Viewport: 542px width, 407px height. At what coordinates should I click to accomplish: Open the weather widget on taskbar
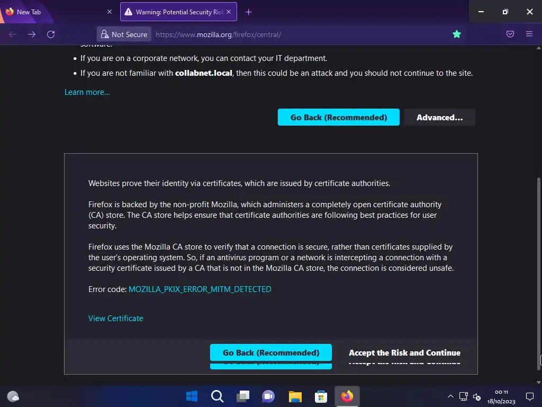[13, 396]
